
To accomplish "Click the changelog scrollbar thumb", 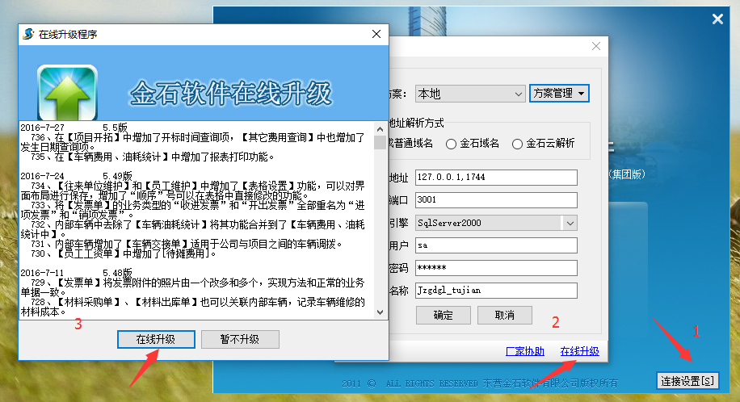I will tap(380, 143).
